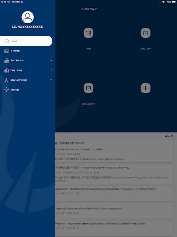Image resolution: width=177 pixels, height=237 pixels.
Task: Select the e-identity menu item
Action: [26, 51]
